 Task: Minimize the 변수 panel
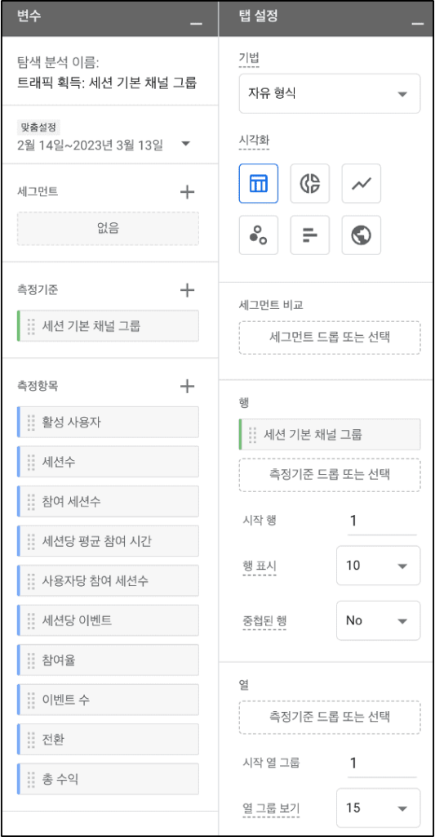(x=196, y=23)
